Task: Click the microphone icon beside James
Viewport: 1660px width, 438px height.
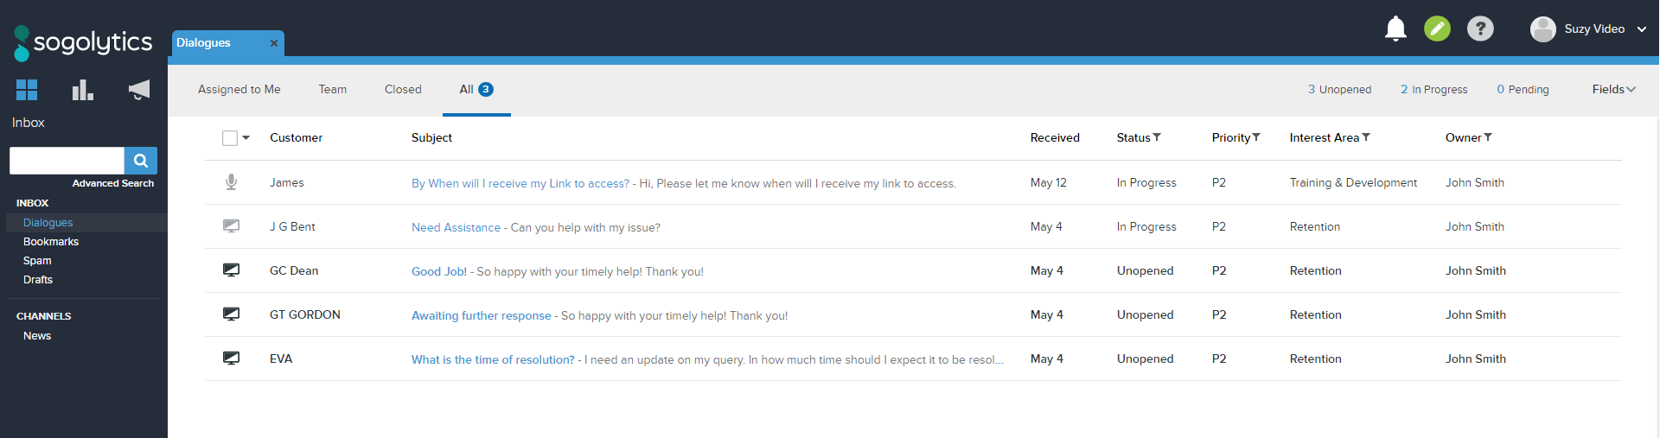Action: click(x=231, y=182)
